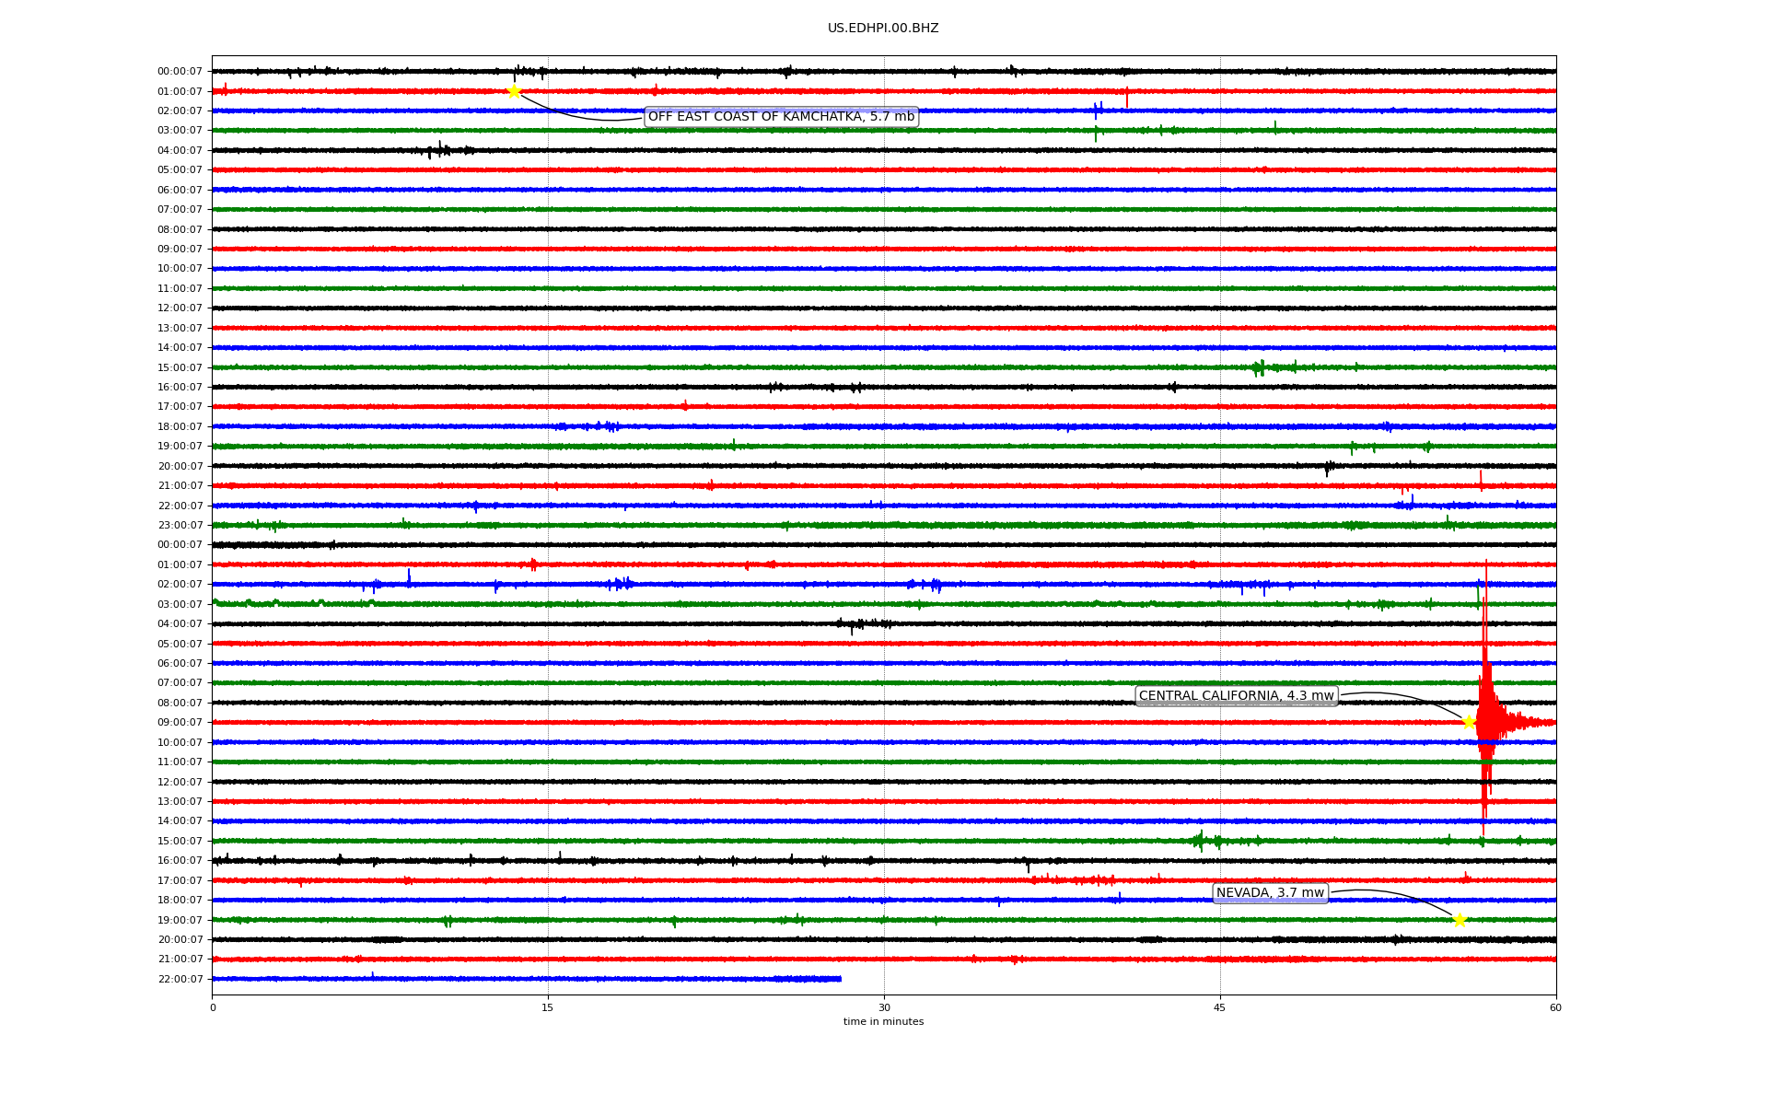Click the 60 minute x-axis tick label
This screenshot has width=1768, height=1105.
(1555, 1007)
